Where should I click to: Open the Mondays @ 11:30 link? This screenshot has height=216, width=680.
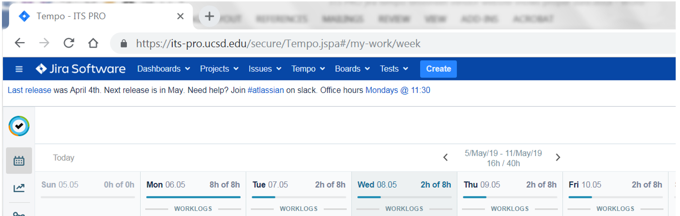click(398, 90)
